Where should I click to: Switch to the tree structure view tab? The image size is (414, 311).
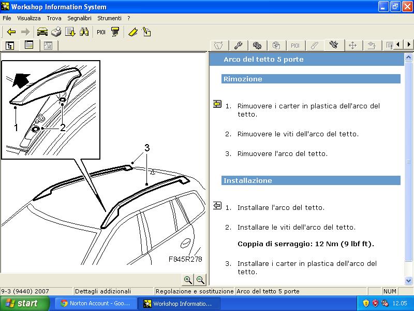(x=10, y=46)
